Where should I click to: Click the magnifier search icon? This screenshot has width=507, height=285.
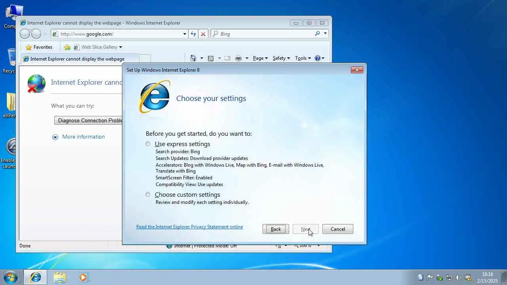pyautogui.click(x=317, y=34)
